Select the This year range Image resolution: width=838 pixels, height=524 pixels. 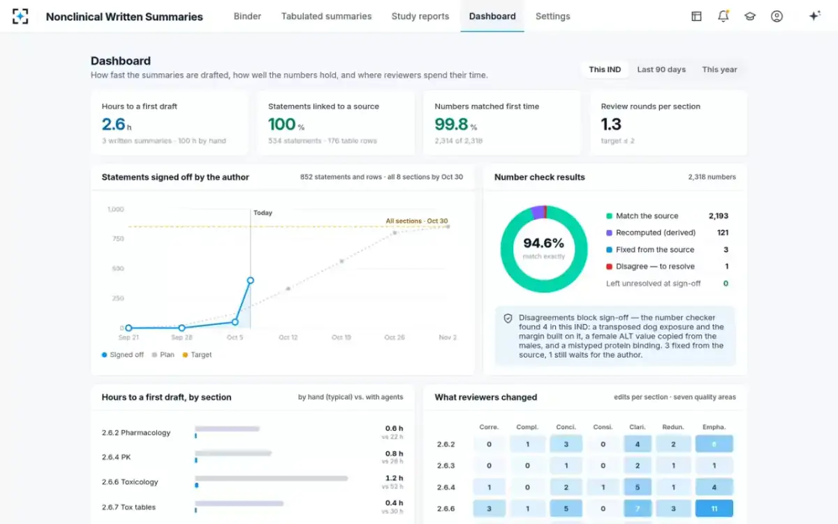[719, 69]
